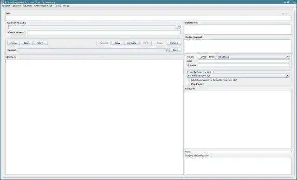Create a record with New button

[x=117, y=43]
